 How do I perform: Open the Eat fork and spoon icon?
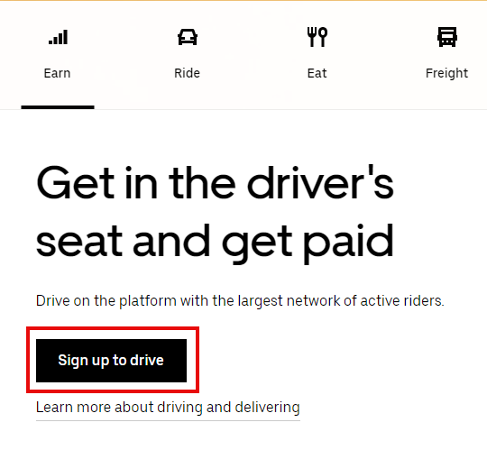pyautogui.click(x=317, y=37)
